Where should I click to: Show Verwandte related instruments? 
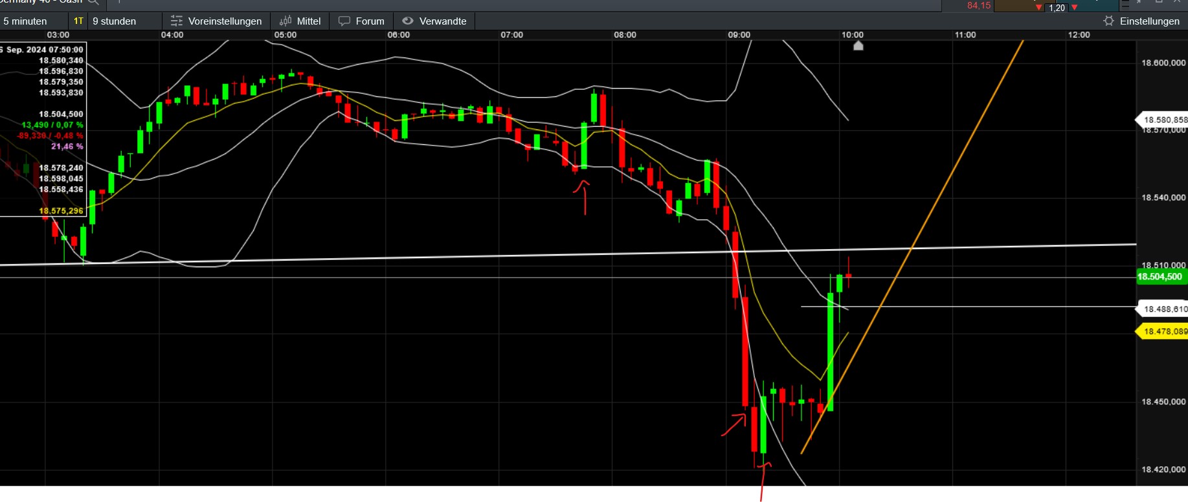[434, 21]
